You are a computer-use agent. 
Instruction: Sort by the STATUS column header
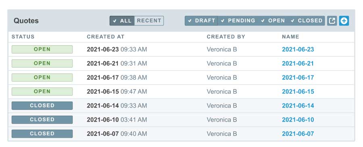[23, 37]
